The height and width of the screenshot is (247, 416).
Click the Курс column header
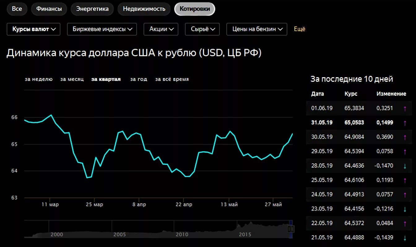coord(351,94)
